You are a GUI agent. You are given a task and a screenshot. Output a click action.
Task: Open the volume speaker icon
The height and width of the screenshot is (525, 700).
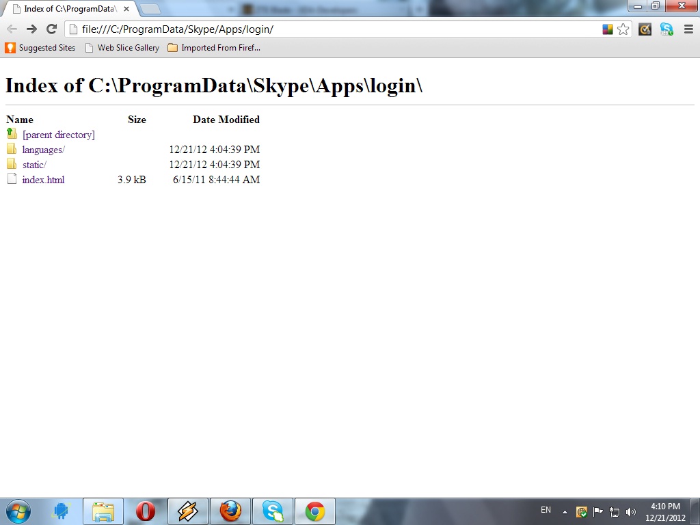coord(631,512)
